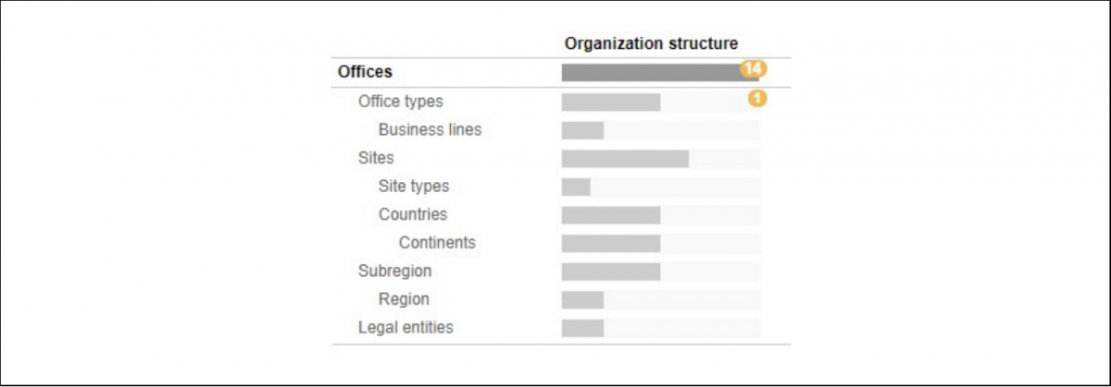Select the Office types tree item
The width and height of the screenshot is (1111, 387).
coord(400,102)
